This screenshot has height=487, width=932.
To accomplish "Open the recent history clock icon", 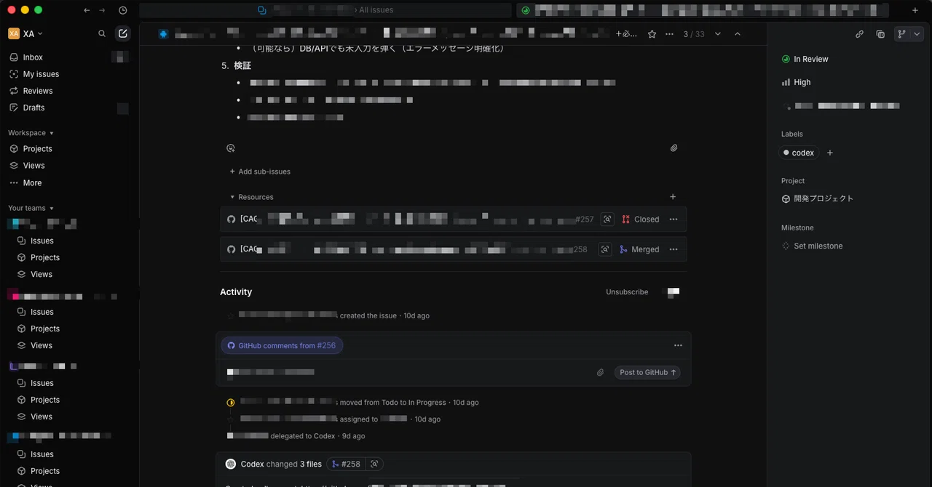I will pos(122,10).
